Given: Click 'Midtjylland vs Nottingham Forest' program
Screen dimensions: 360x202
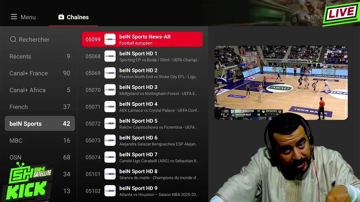Looking at the screenshot, I should click(158, 94).
